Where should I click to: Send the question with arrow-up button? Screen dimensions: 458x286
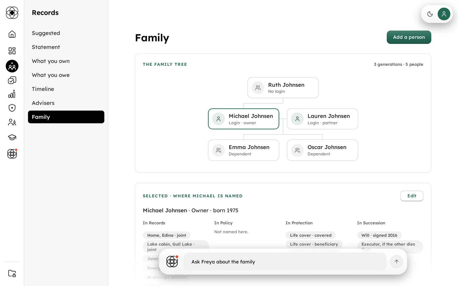click(396, 261)
